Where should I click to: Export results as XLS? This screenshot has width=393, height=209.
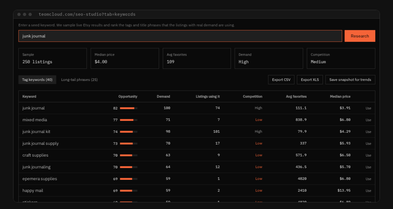(x=310, y=80)
